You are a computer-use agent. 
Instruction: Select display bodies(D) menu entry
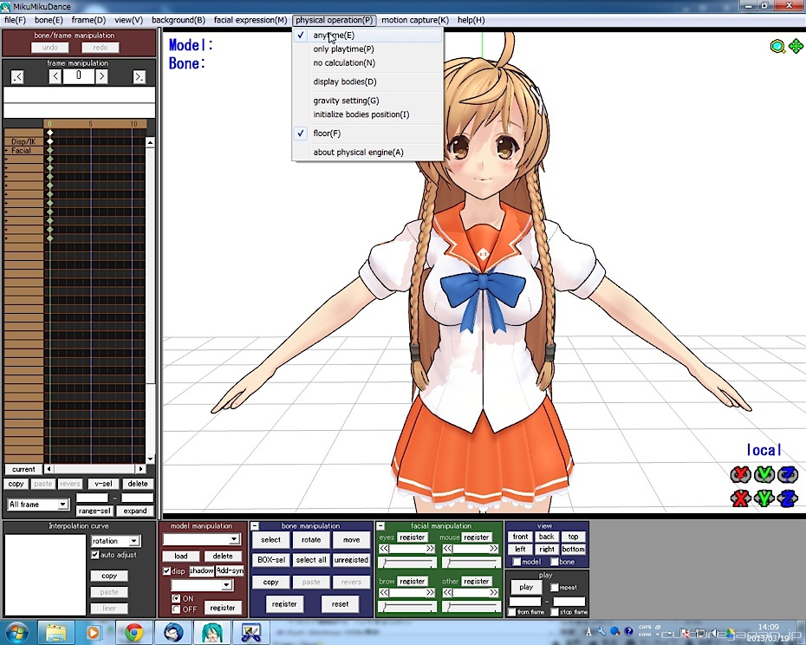click(x=345, y=81)
